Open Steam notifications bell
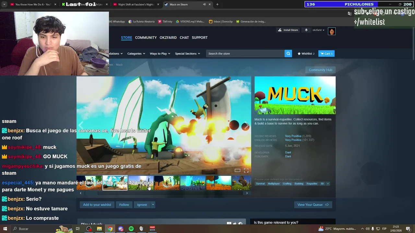The width and height of the screenshot is (415, 233). 306,30
